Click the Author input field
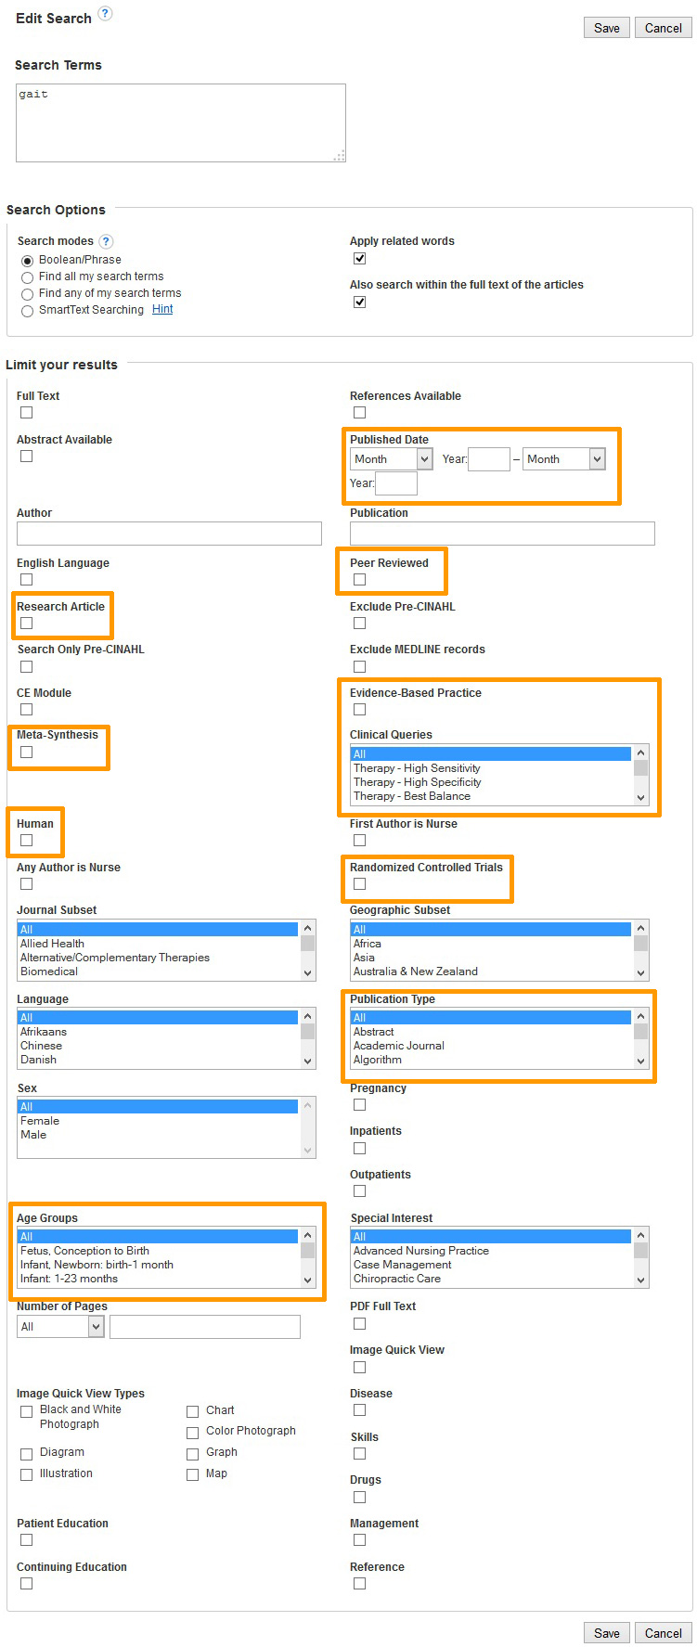This screenshot has height=1647, width=697. point(169,533)
